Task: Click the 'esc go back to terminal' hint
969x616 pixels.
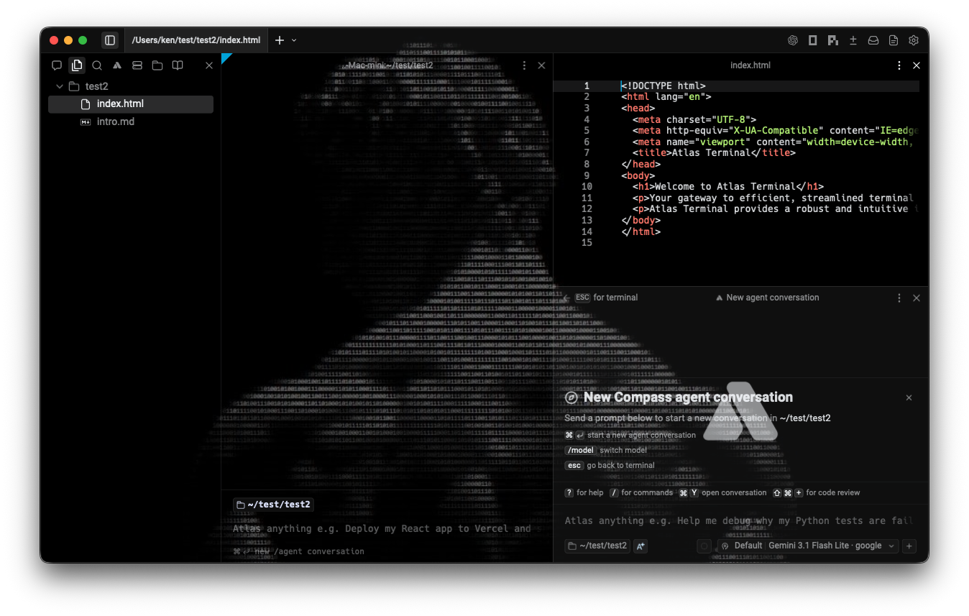Action: point(610,465)
